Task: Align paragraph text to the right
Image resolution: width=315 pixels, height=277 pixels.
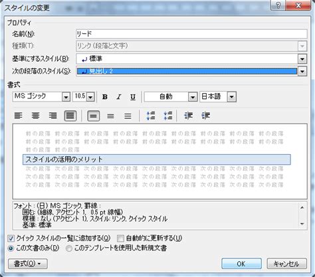Action: click(52, 116)
